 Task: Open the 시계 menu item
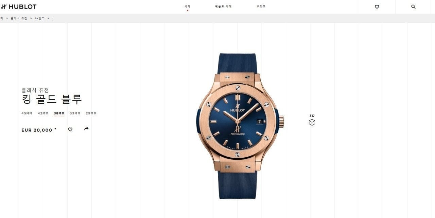click(187, 6)
